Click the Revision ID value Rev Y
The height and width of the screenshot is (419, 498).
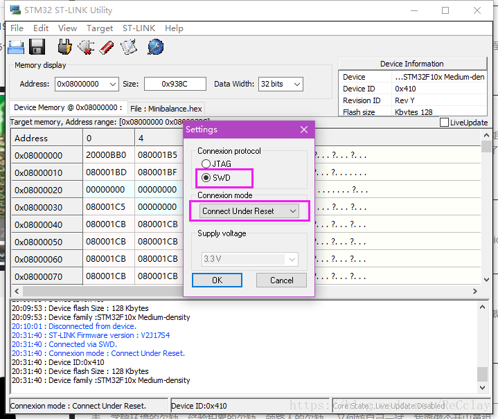point(404,100)
